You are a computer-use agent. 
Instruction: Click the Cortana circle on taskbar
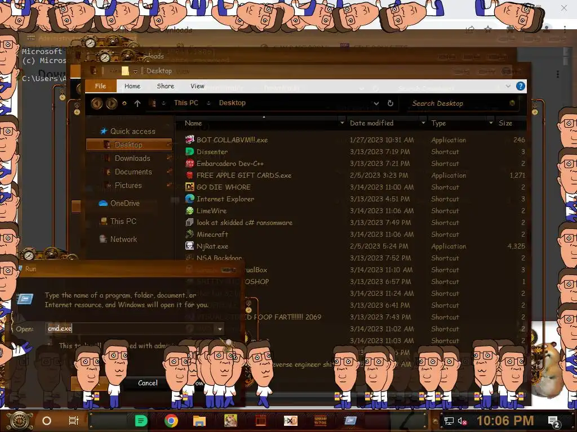(x=47, y=421)
